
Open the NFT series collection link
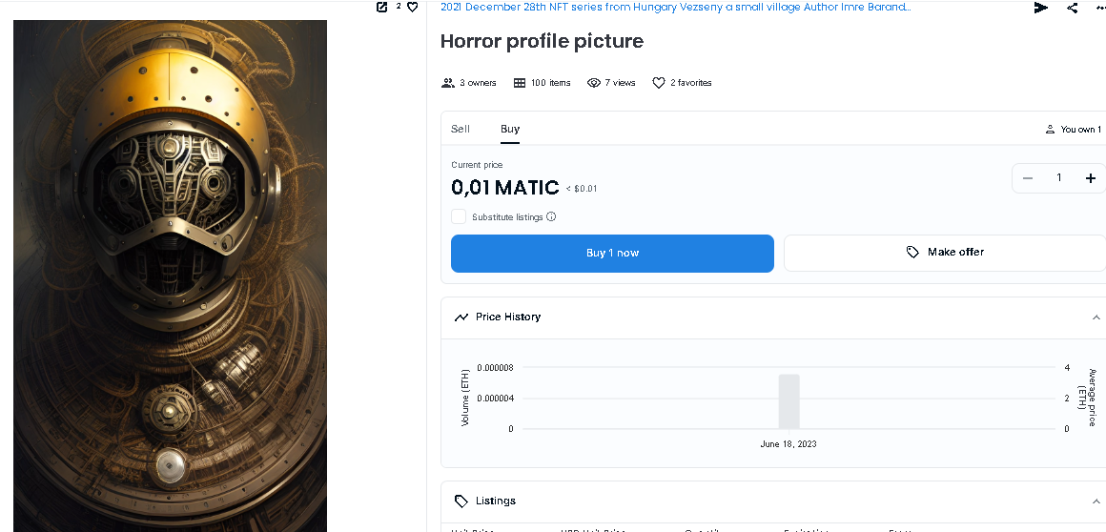[675, 7]
